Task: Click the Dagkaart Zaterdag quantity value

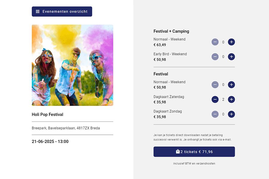Action: pyautogui.click(x=223, y=99)
